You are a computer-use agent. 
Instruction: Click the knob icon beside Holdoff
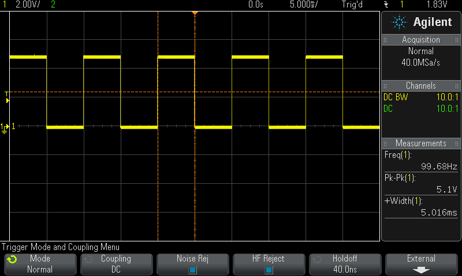click(x=317, y=259)
